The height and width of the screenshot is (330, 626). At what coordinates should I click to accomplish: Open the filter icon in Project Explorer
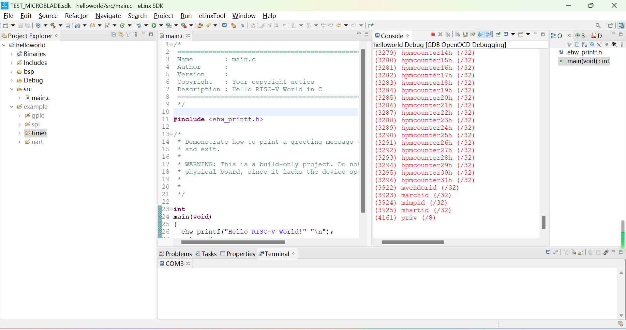pyautogui.click(x=128, y=35)
